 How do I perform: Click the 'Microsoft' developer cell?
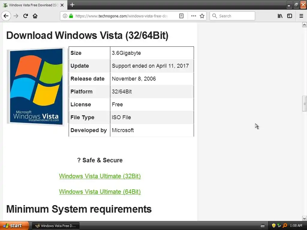152,130
